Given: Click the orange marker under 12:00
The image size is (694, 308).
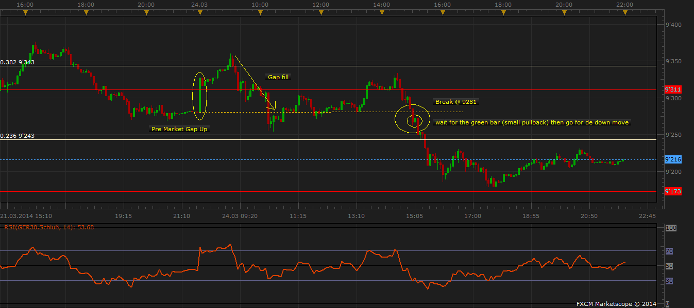Looking at the screenshot, I should (x=320, y=12).
